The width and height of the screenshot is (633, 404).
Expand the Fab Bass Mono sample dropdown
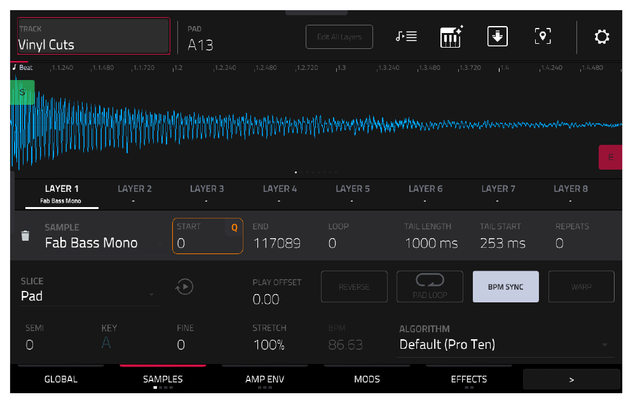105,238
